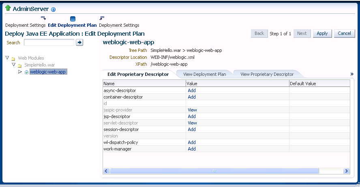Image resolution: width=360 pixels, height=187 pixels.
Task: Click Add for wl-dispatch-policy
Action: 192,142
